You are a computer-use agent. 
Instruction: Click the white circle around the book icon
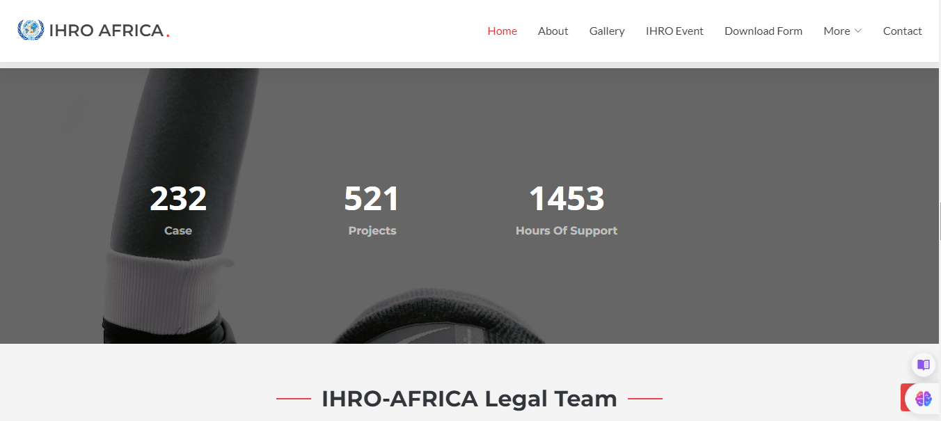click(x=923, y=364)
